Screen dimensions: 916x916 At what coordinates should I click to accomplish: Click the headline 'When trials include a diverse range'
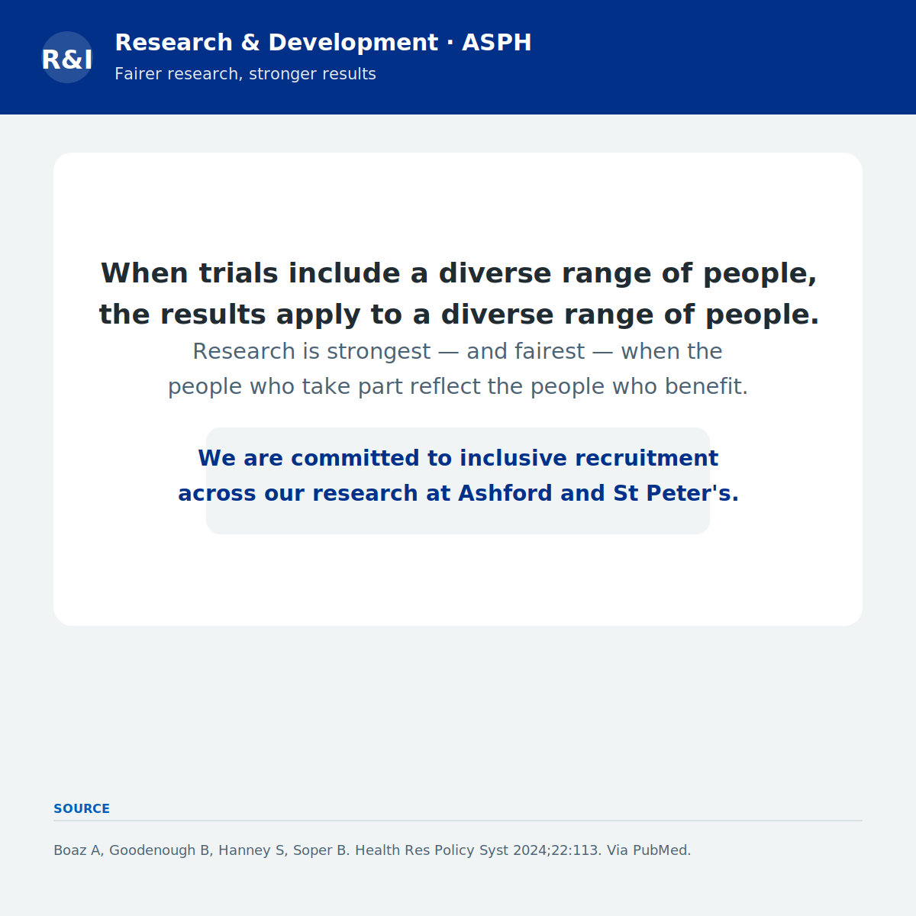pos(459,273)
